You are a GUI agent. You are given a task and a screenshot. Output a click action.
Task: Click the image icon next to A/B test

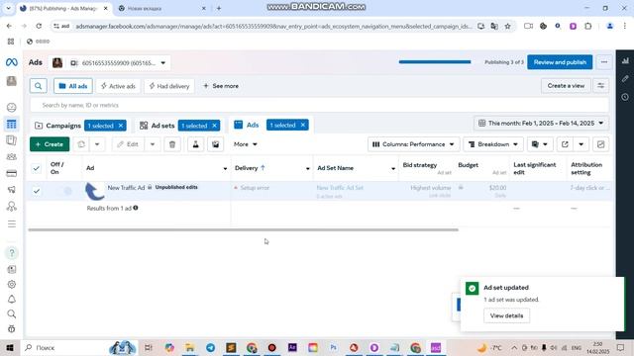216,144
